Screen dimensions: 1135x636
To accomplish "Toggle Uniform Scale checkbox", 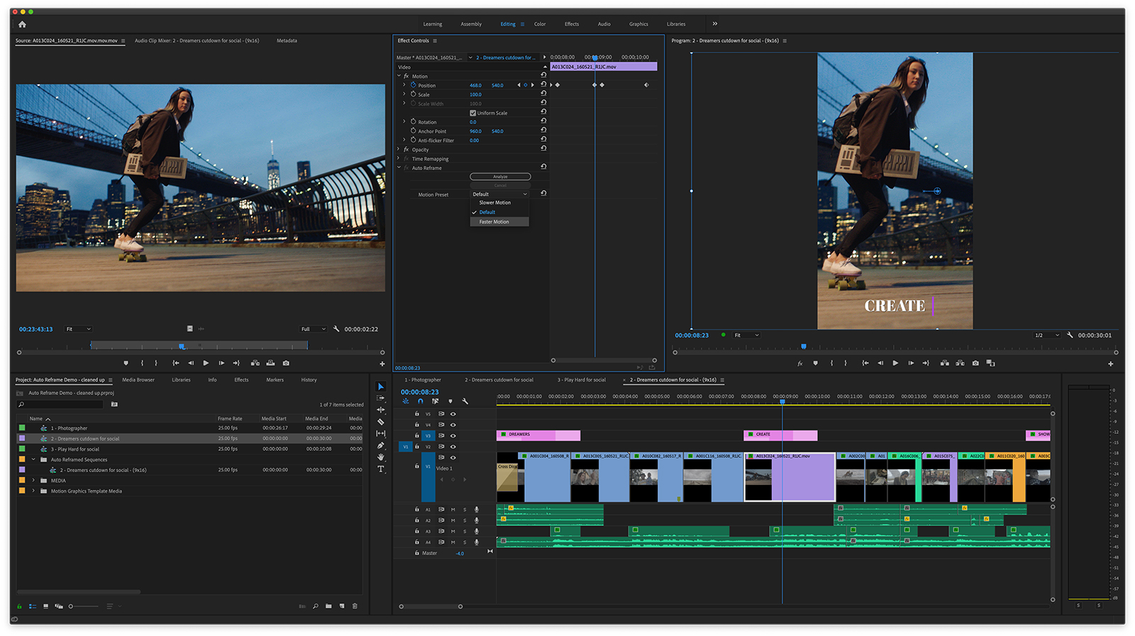I will point(473,113).
